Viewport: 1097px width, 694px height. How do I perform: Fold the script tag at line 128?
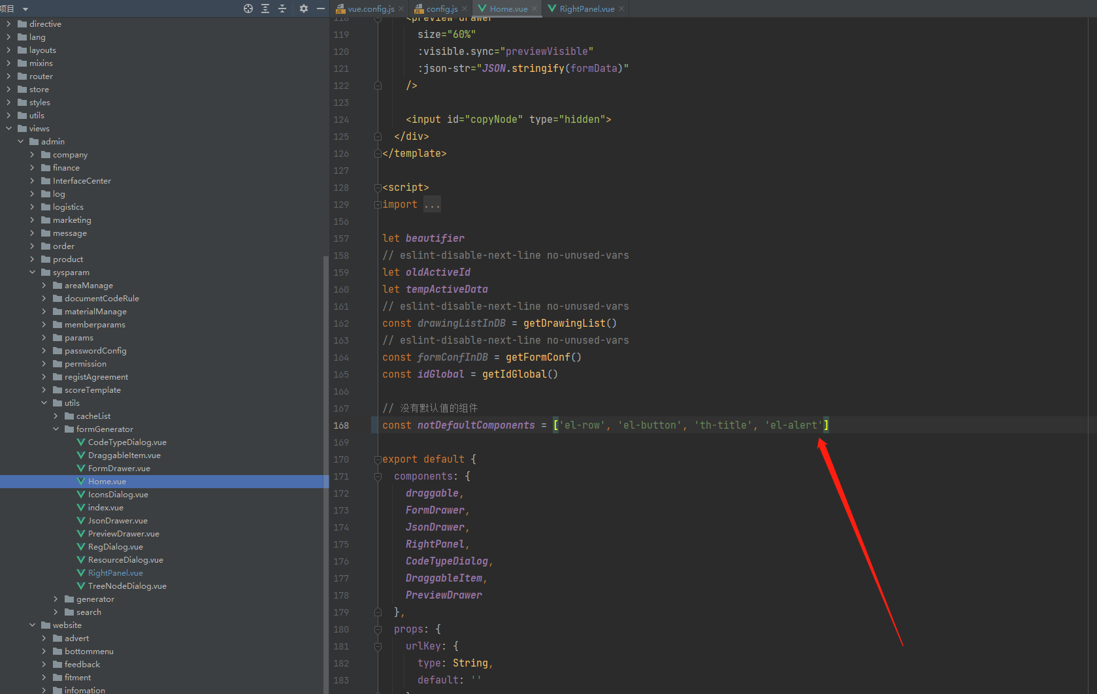pyautogui.click(x=378, y=188)
